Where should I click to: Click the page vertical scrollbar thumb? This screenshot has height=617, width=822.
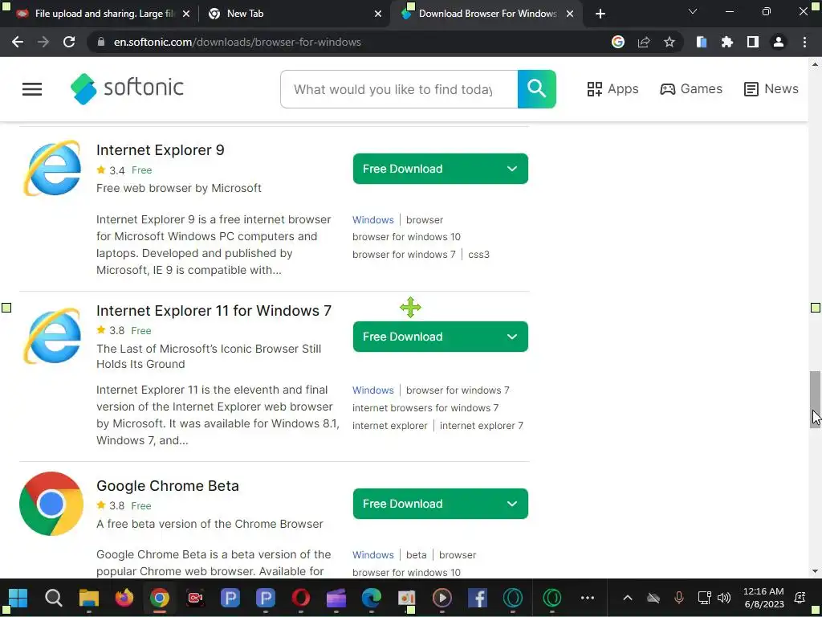point(815,399)
